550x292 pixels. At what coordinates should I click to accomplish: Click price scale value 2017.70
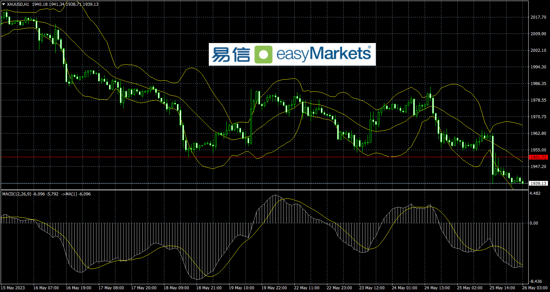point(538,17)
